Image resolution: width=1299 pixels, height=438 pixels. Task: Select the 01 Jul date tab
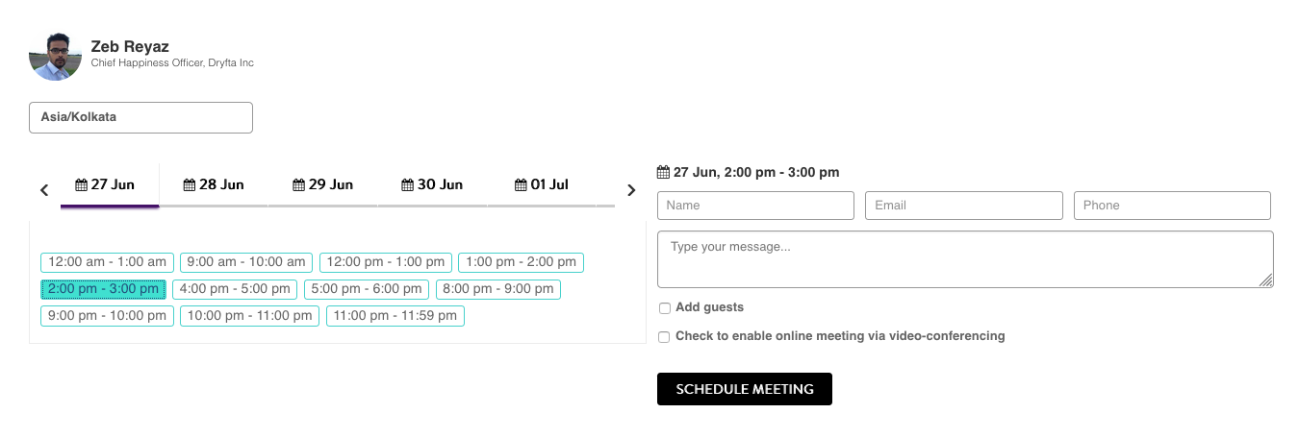(542, 184)
